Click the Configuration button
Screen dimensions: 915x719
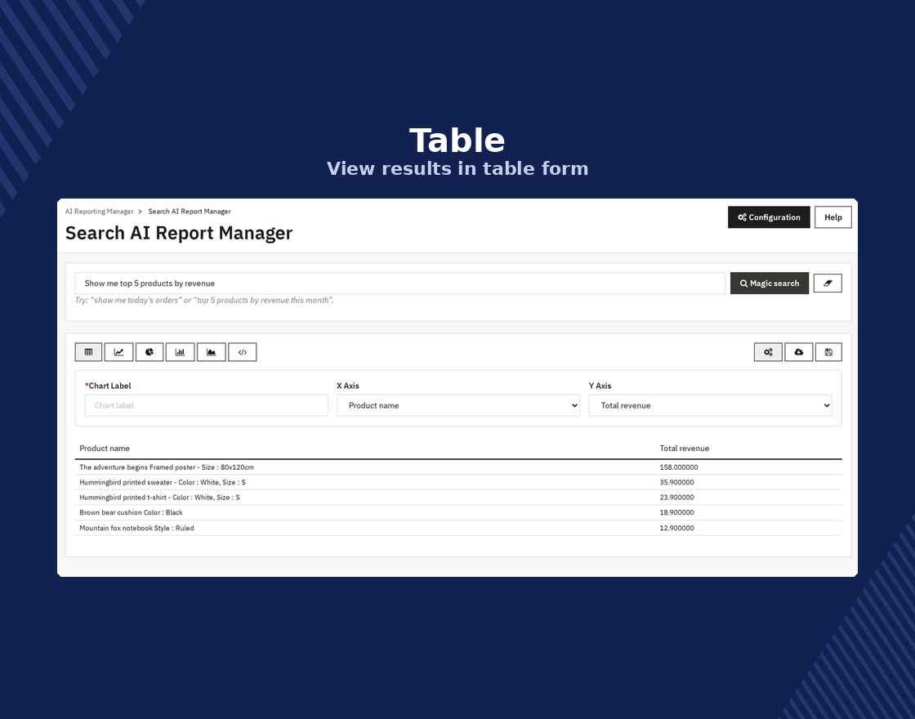click(x=769, y=217)
